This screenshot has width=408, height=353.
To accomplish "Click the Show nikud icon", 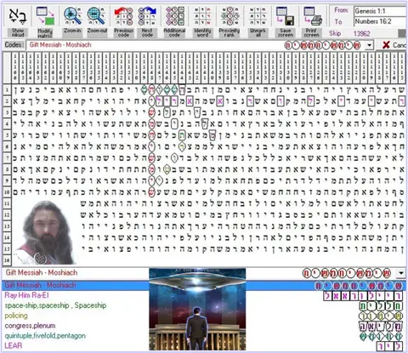I will tap(18, 16).
